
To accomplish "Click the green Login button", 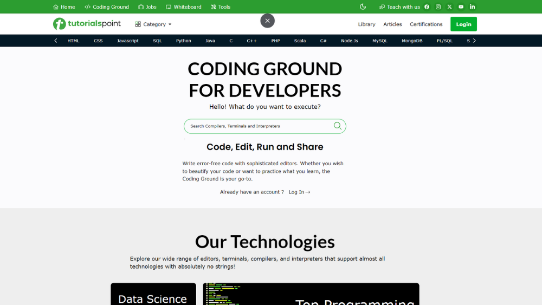I will [463, 24].
